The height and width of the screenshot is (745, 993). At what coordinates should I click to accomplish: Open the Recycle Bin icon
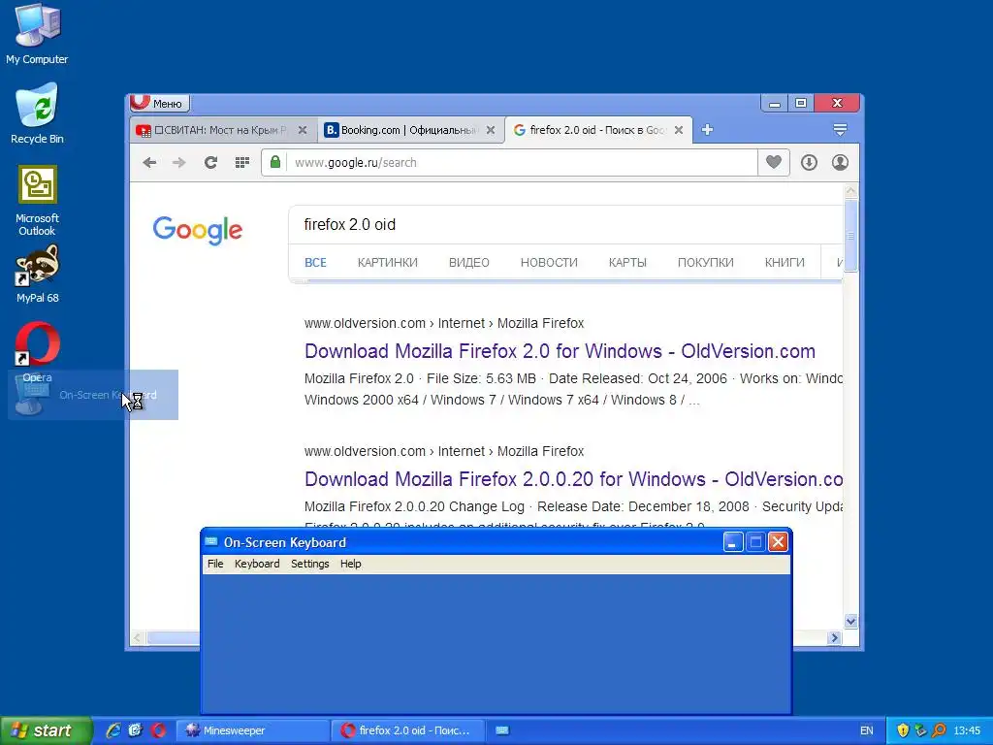tap(37, 113)
